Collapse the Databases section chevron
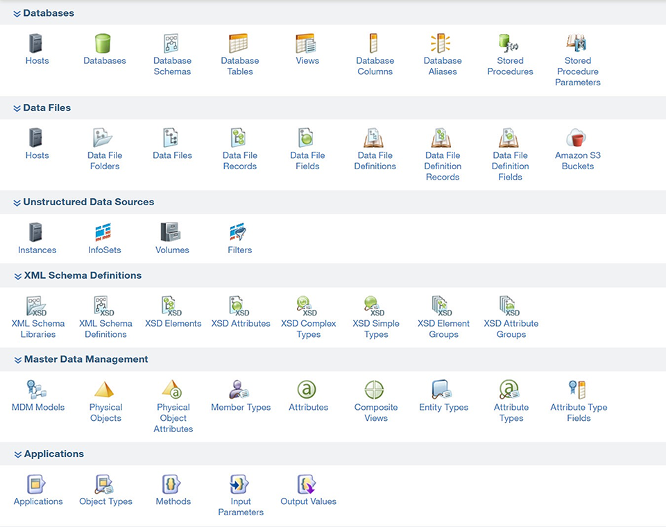The width and height of the screenshot is (666, 527). tap(17, 14)
